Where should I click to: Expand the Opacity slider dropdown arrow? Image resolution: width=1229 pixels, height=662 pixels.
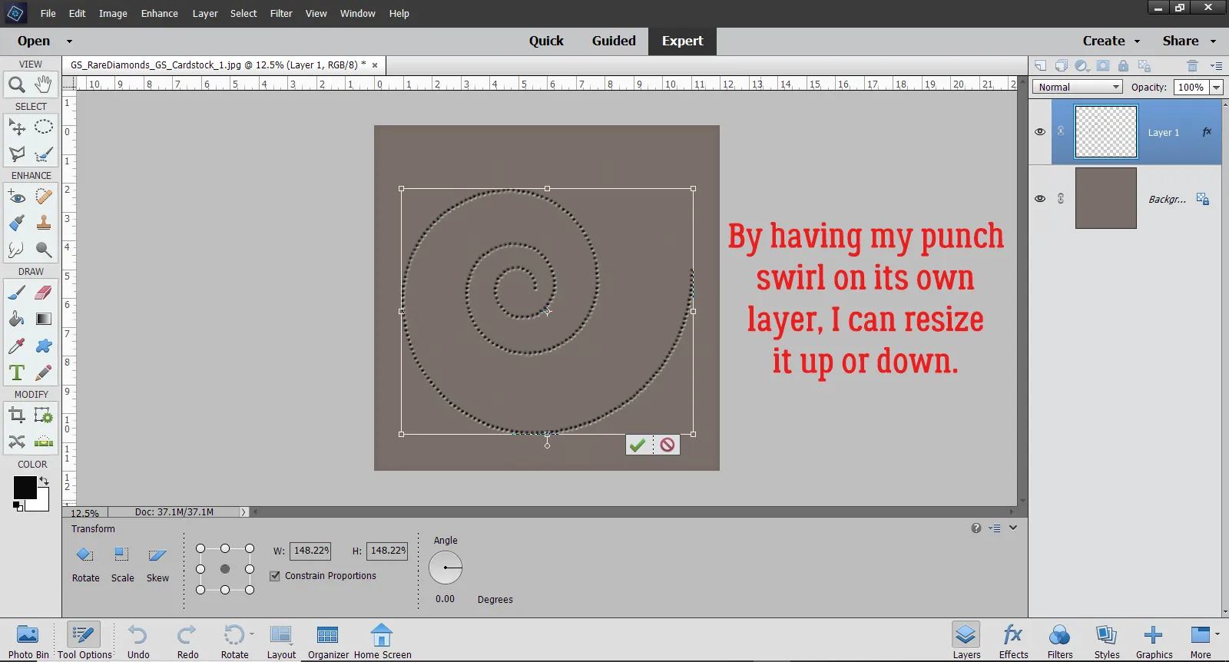pyautogui.click(x=1217, y=88)
